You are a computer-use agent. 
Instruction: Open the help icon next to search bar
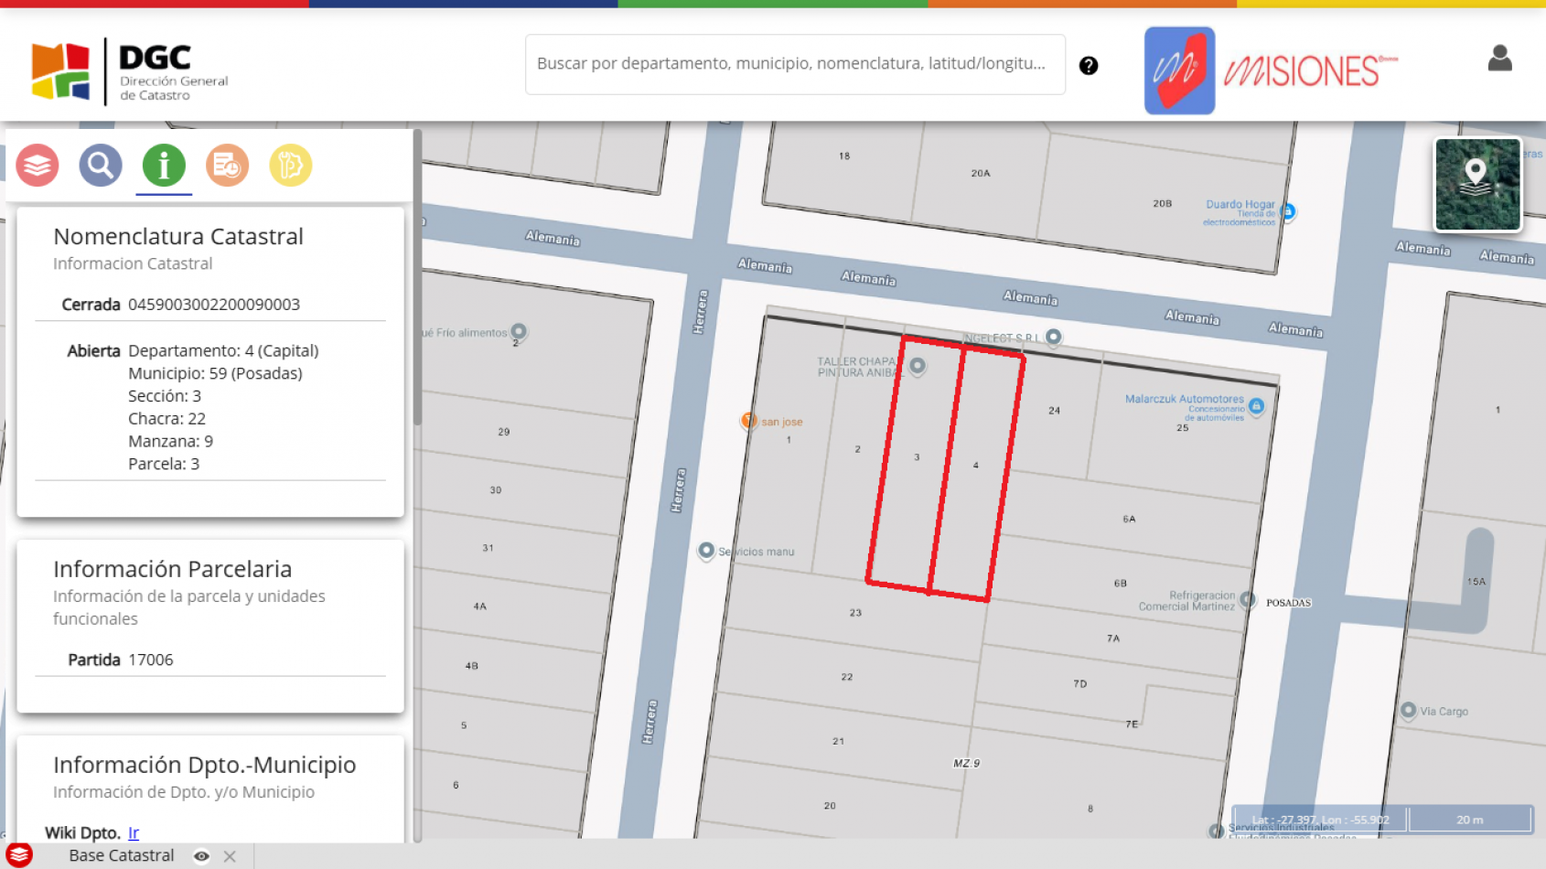point(1089,65)
